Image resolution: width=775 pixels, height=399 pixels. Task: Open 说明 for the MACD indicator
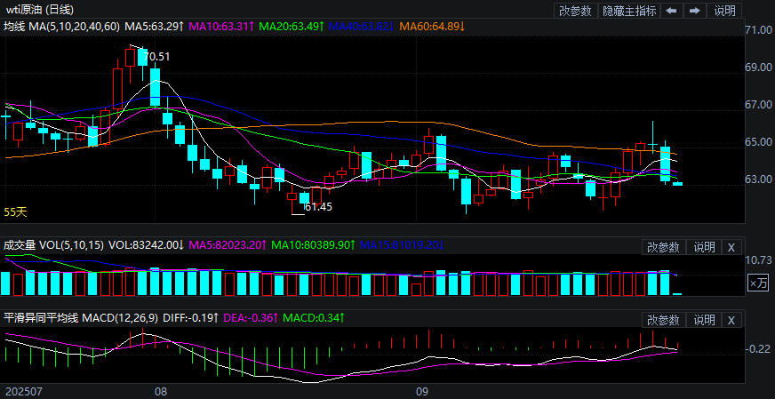tap(704, 320)
